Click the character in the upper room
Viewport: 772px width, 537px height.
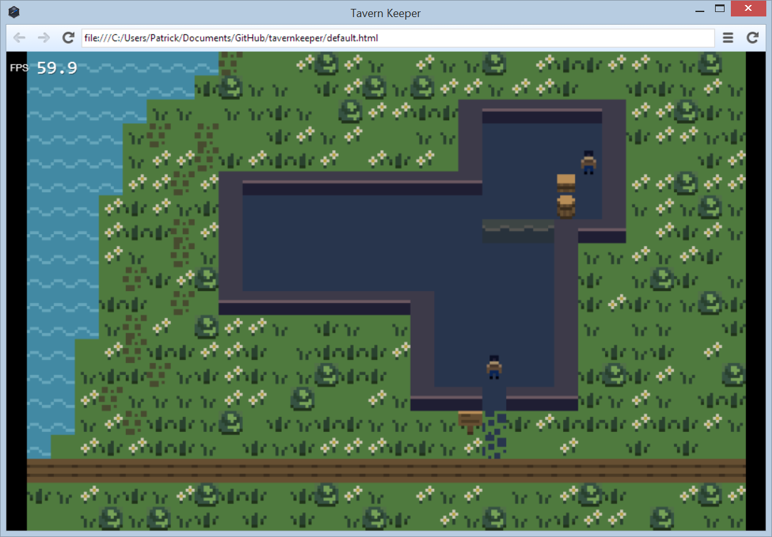pos(589,162)
